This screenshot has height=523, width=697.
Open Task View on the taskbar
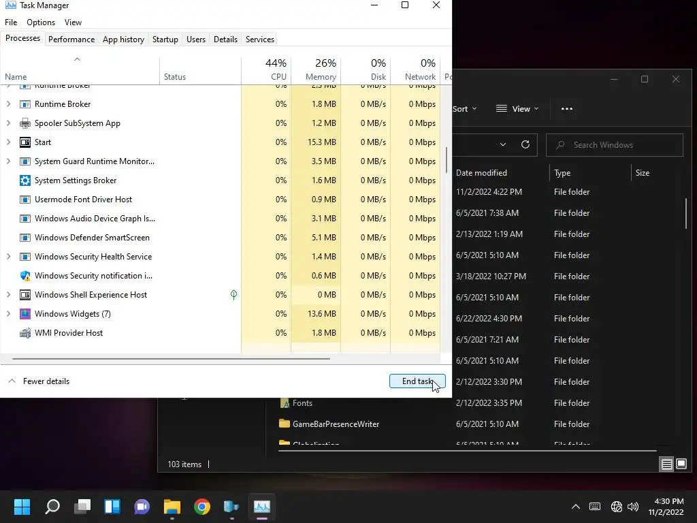[82, 507]
